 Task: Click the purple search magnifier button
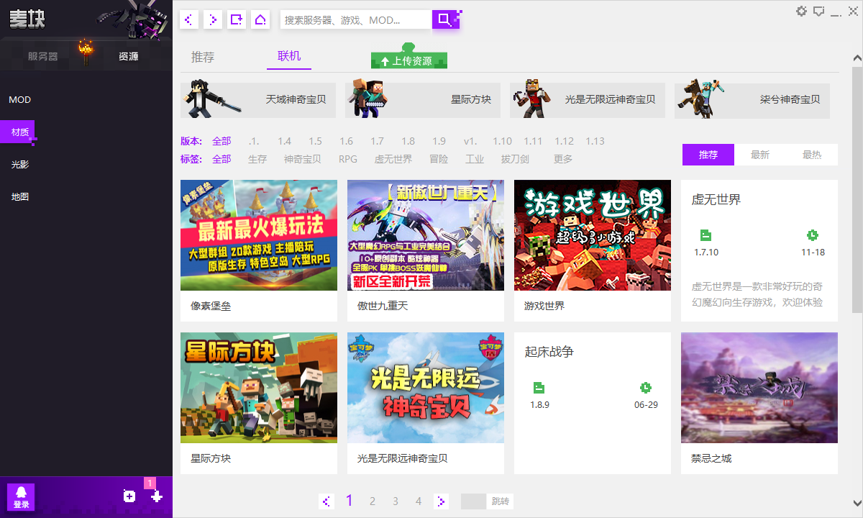(x=446, y=19)
